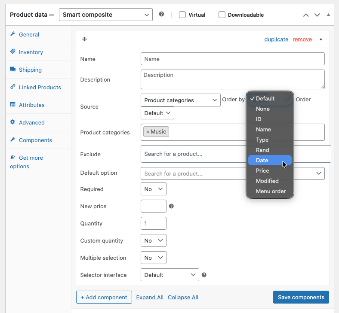Image resolution: width=339 pixels, height=313 pixels.
Task: Click the Add component button
Action: click(x=104, y=297)
